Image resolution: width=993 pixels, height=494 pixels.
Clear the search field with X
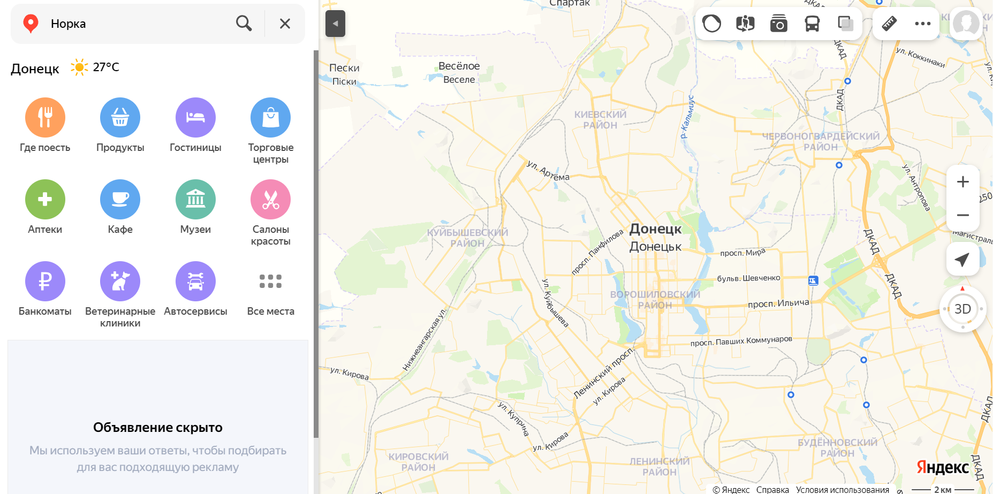coord(285,24)
